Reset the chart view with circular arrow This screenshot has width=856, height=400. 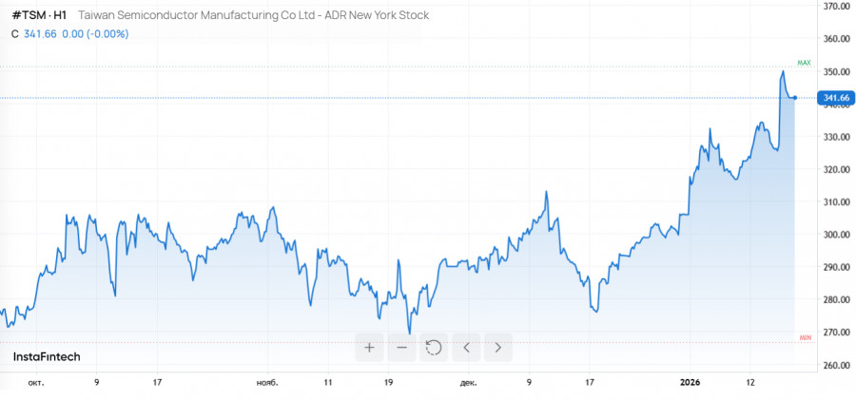(434, 348)
